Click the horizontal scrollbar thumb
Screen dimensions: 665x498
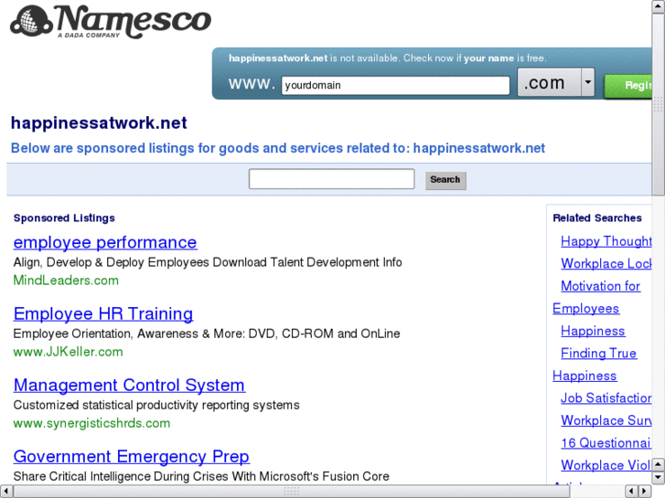tap(291, 492)
